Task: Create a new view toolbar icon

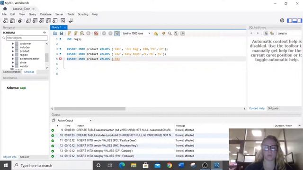Action: (42, 20)
